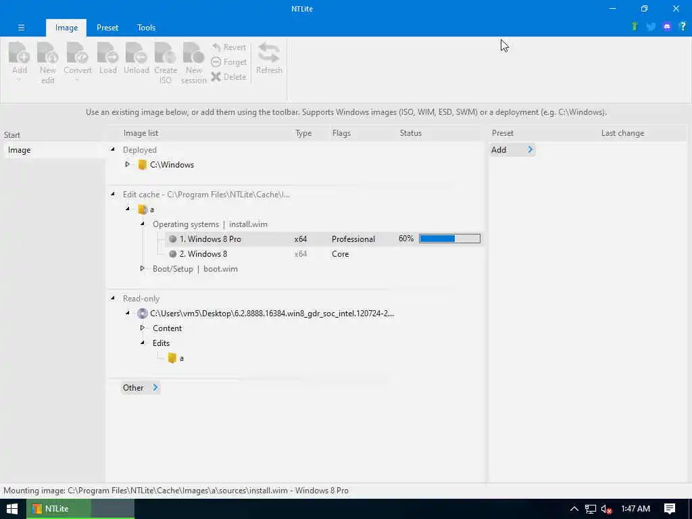The width and height of the screenshot is (692, 519).
Task: Click the help question mark icon
Action: [683, 26]
